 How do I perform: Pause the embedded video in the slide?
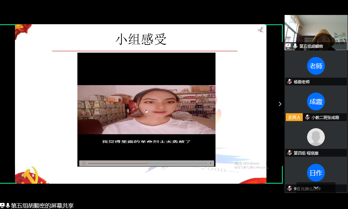click(84, 163)
